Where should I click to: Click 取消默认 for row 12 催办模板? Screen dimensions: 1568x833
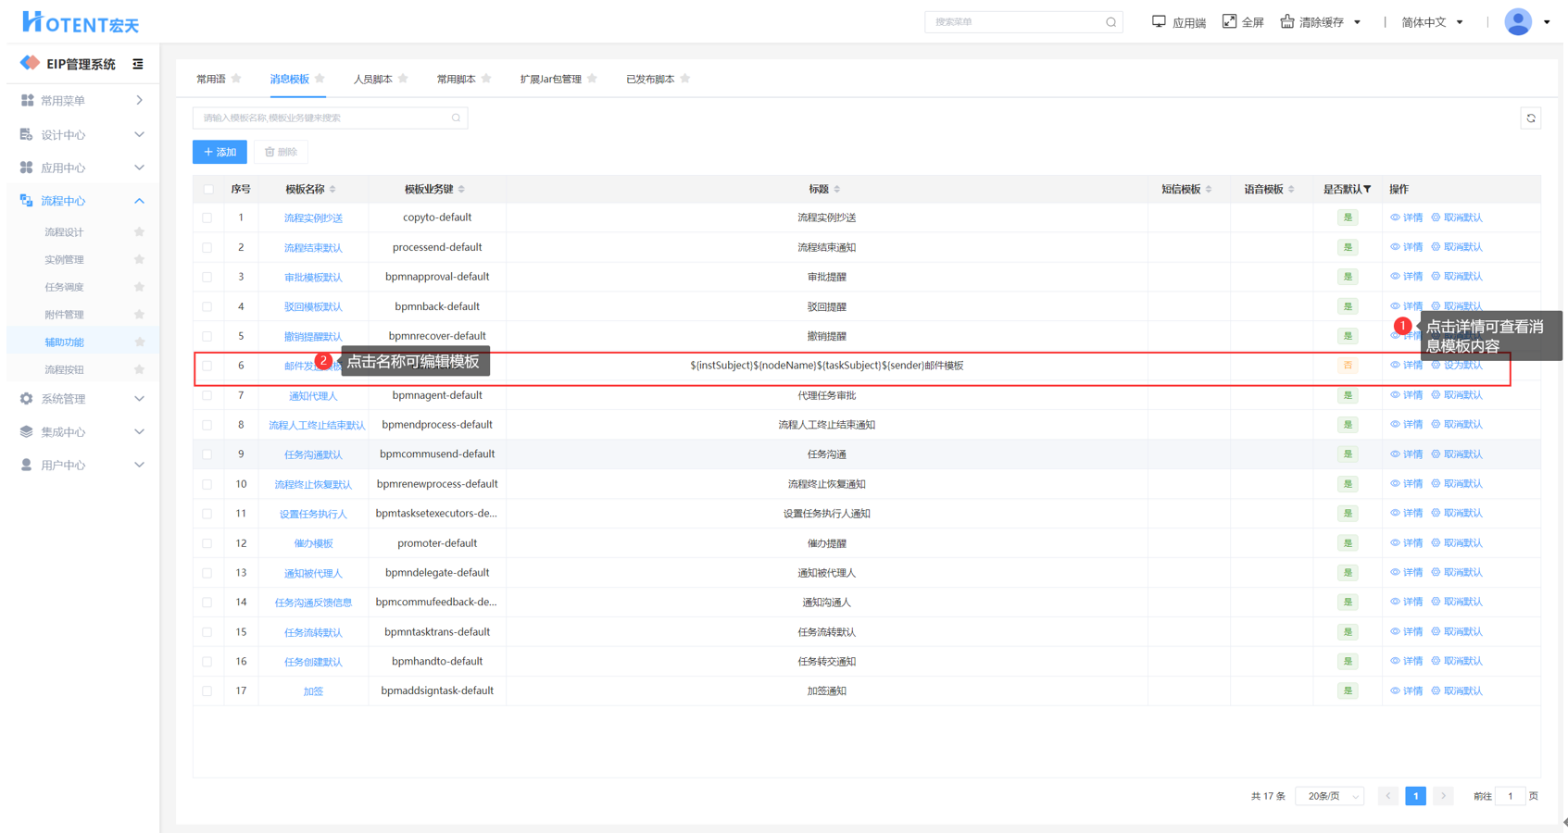(x=1457, y=543)
